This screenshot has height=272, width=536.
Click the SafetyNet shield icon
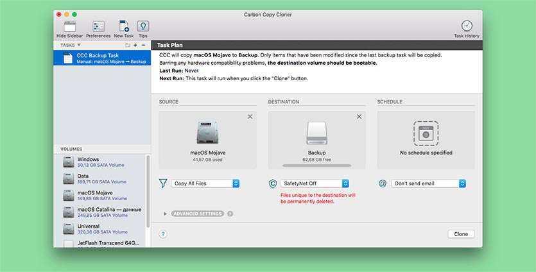click(273, 183)
